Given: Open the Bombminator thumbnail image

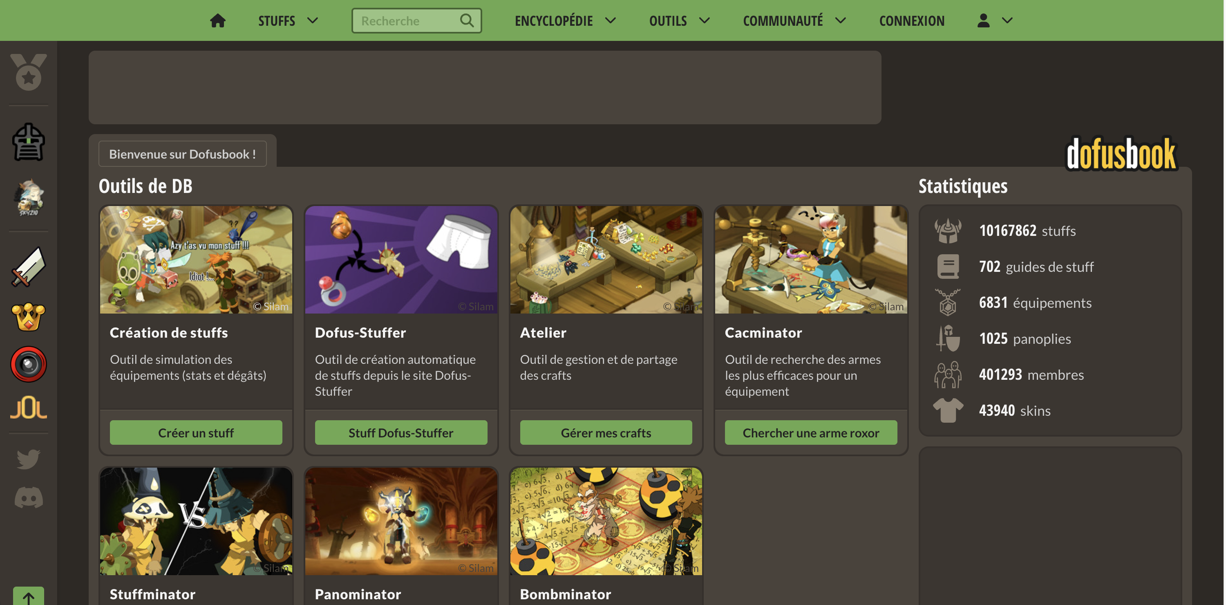Looking at the screenshot, I should [606, 521].
